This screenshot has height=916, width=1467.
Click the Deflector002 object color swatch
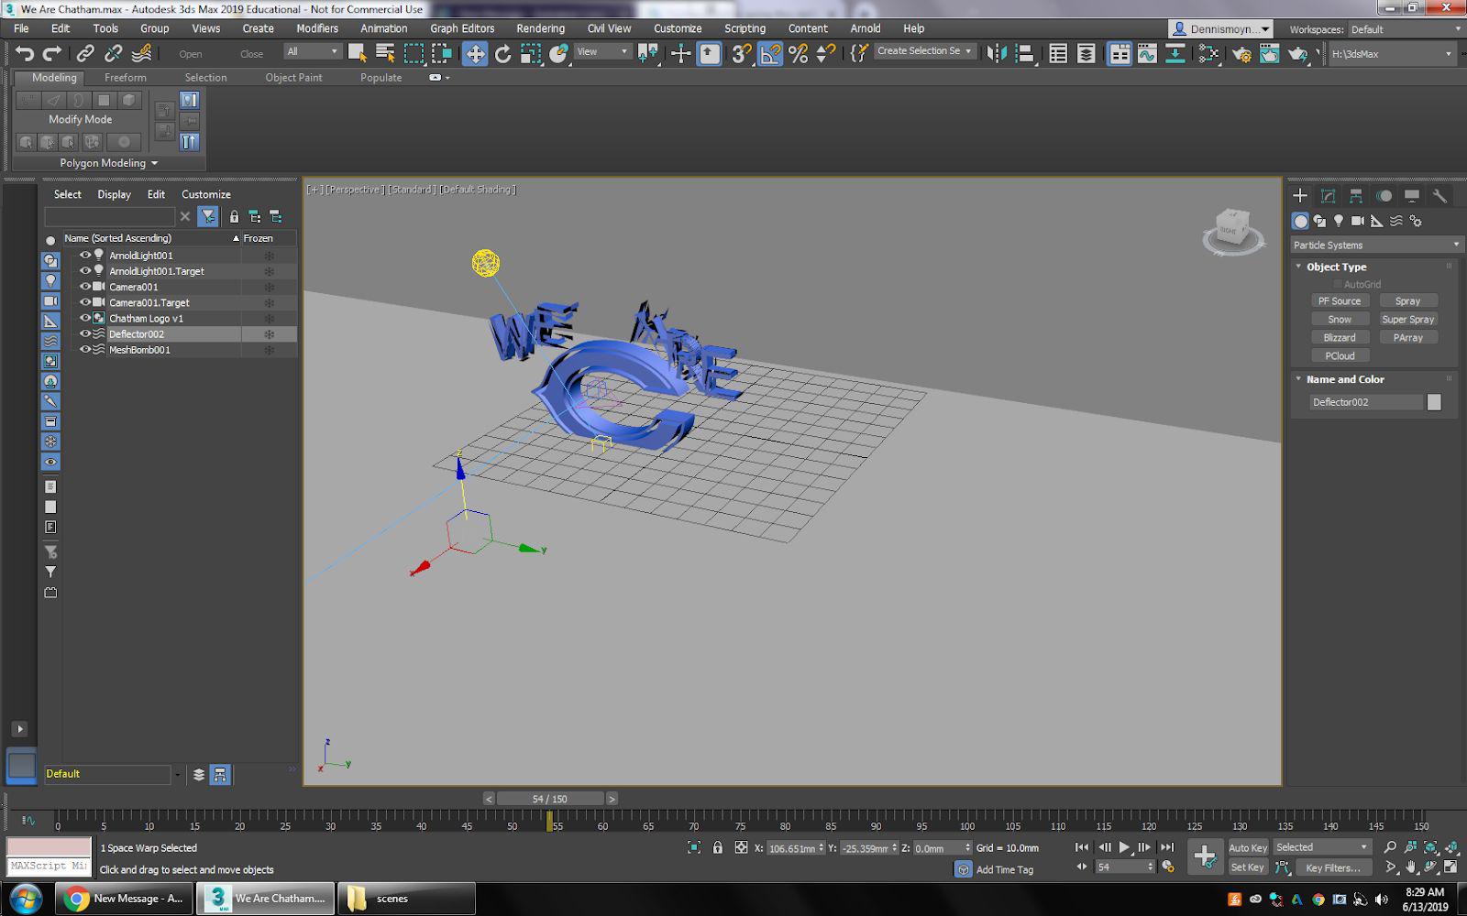[1434, 402]
